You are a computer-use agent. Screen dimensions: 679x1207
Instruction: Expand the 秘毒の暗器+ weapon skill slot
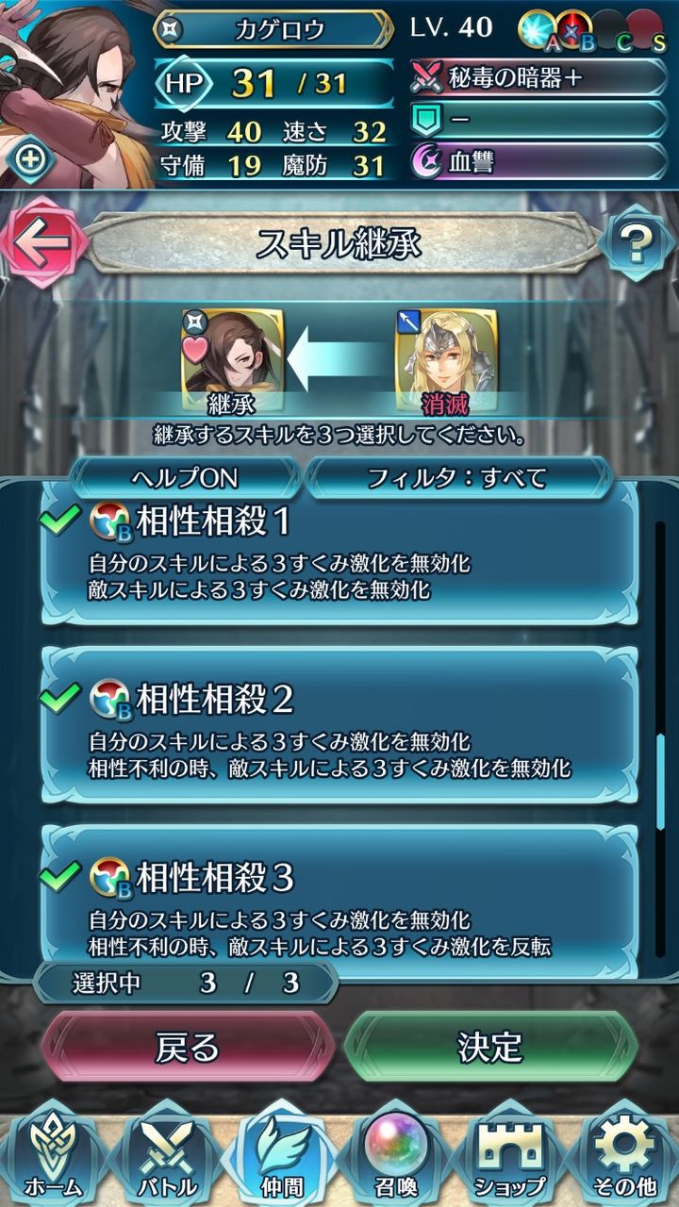[538, 78]
